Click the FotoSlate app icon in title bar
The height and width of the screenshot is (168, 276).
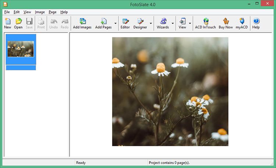(x=6, y=4)
